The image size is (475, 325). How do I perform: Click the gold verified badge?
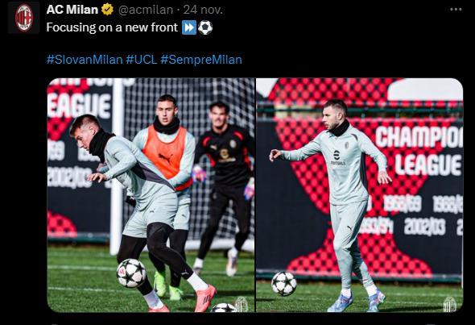tap(107, 10)
